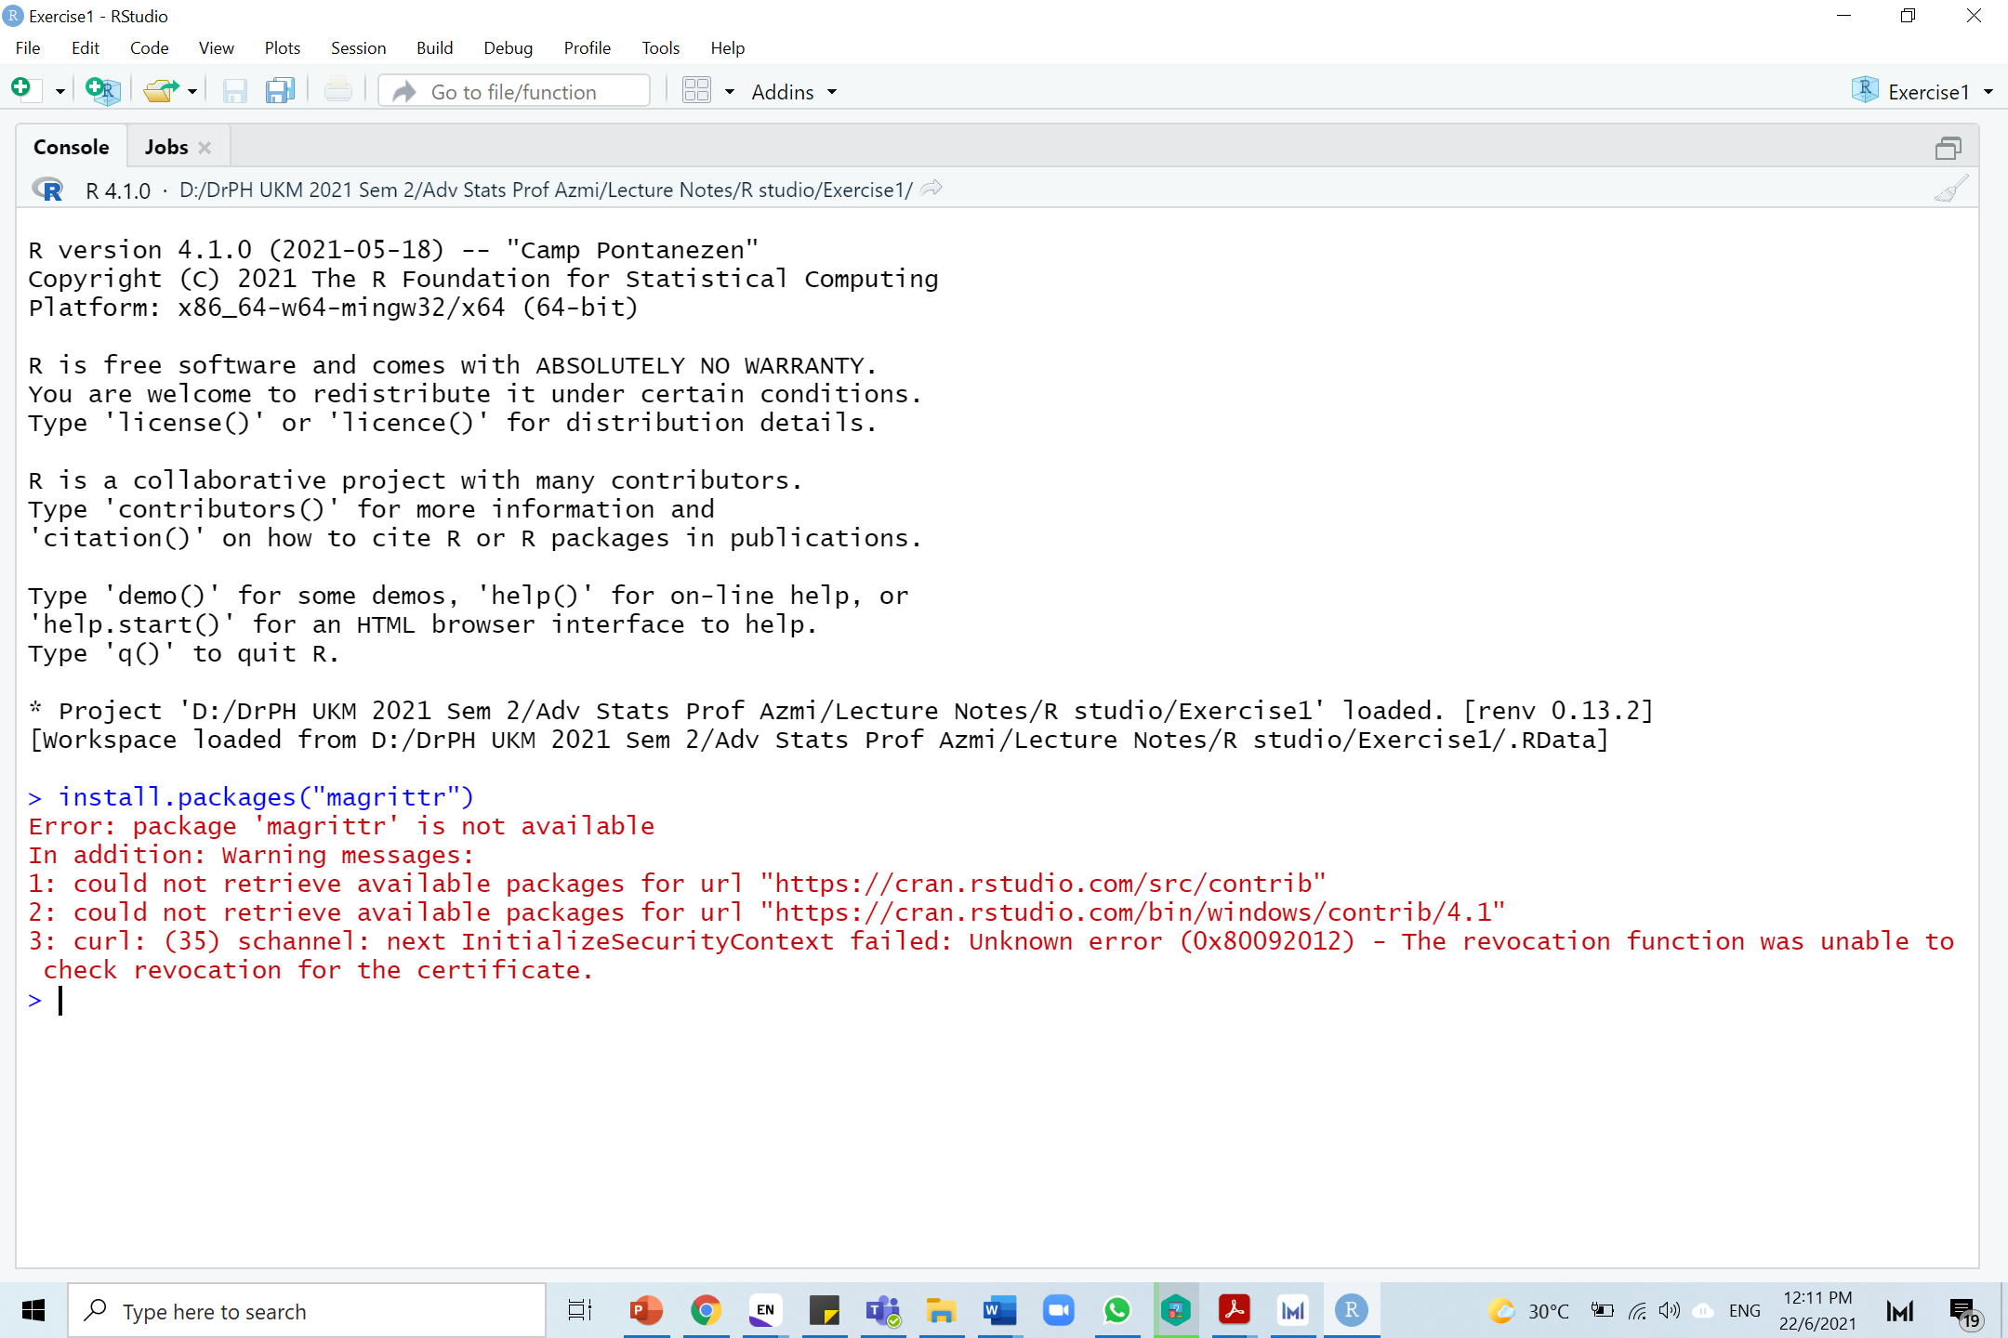Expand the New File dropdown arrow
Screen dimensions: 2008x1338
(60, 92)
